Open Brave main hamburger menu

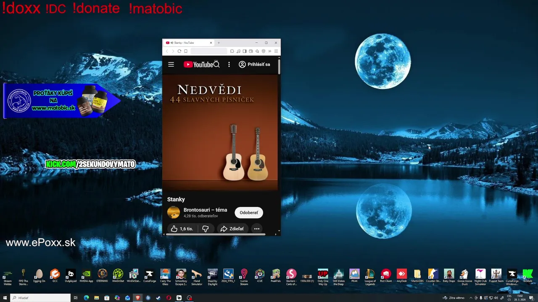[276, 51]
